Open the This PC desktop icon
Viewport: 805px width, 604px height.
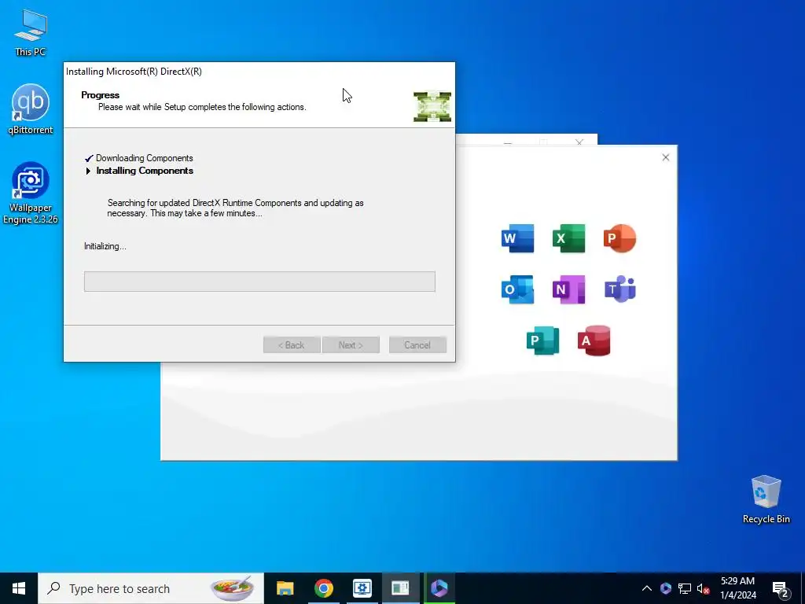tap(31, 32)
